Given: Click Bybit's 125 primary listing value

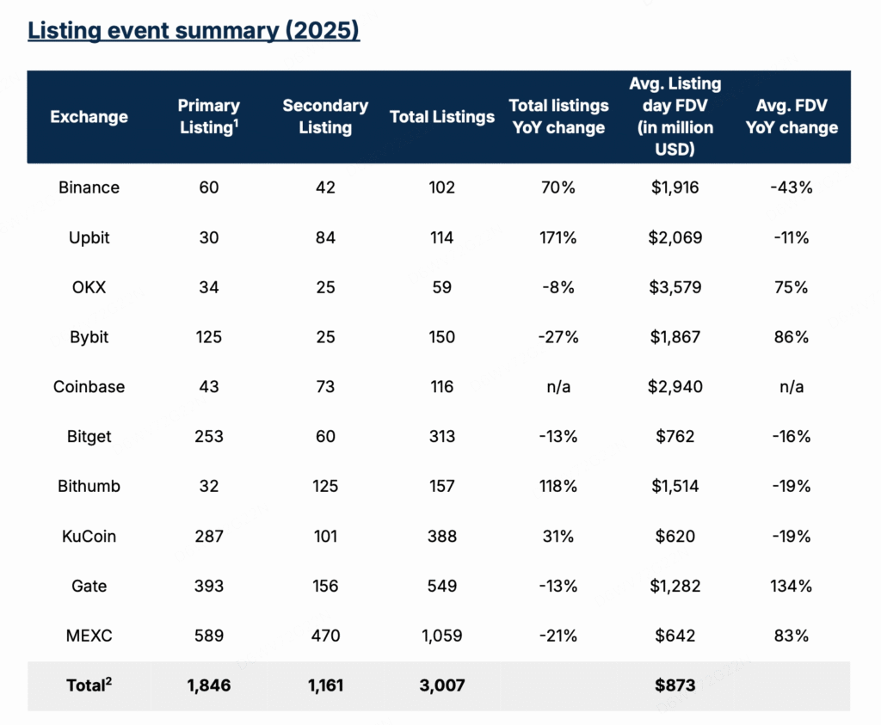Looking at the screenshot, I should click(208, 337).
